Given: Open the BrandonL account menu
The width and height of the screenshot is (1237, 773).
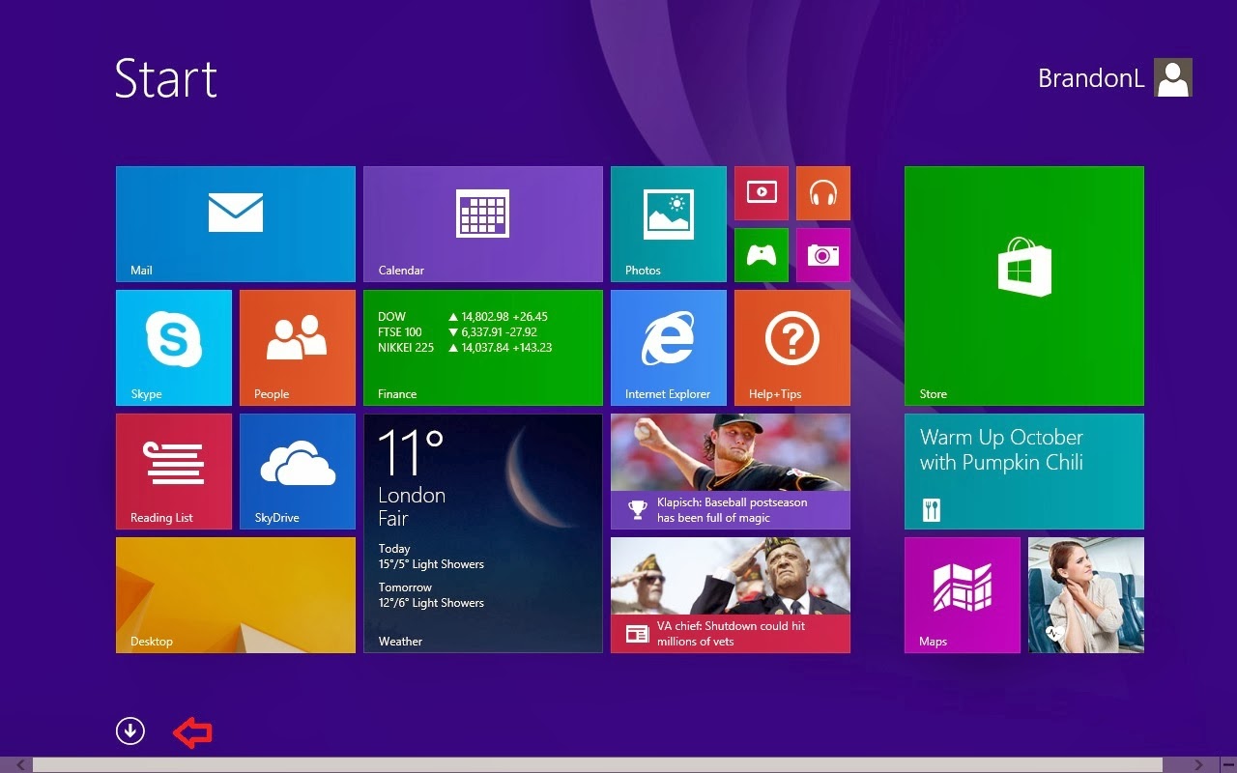Looking at the screenshot, I should pyautogui.click(x=1090, y=77).
